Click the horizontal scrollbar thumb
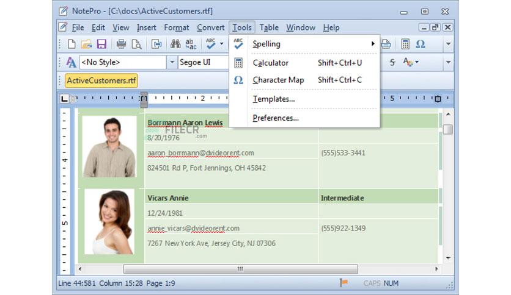Viewport: 511px width, 295px height. click(240, 269)
